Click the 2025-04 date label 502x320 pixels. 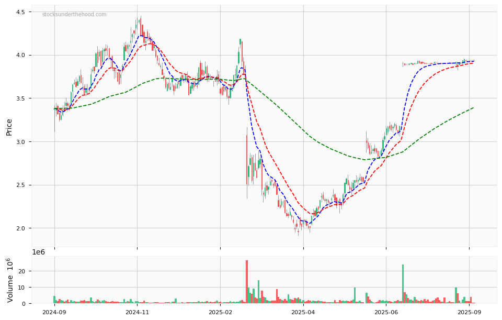coord(303,312)
